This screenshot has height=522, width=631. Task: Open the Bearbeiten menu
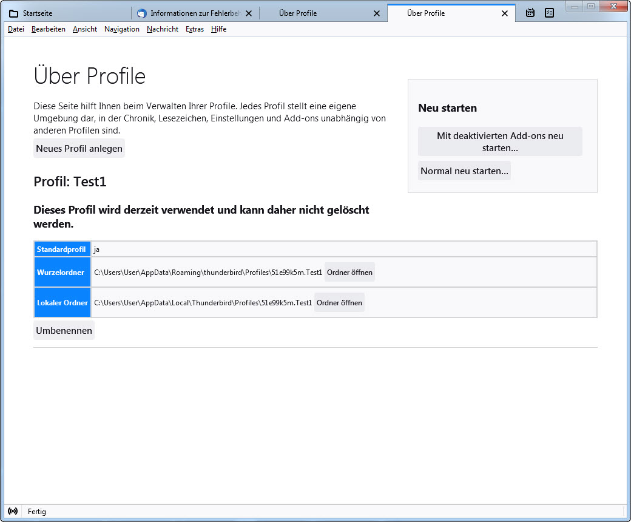(x=49, y=29)
